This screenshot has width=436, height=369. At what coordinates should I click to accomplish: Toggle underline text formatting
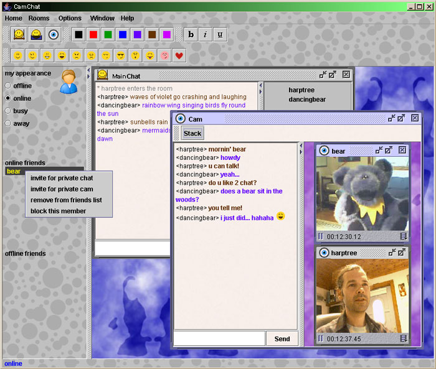(x=220, y=34)
